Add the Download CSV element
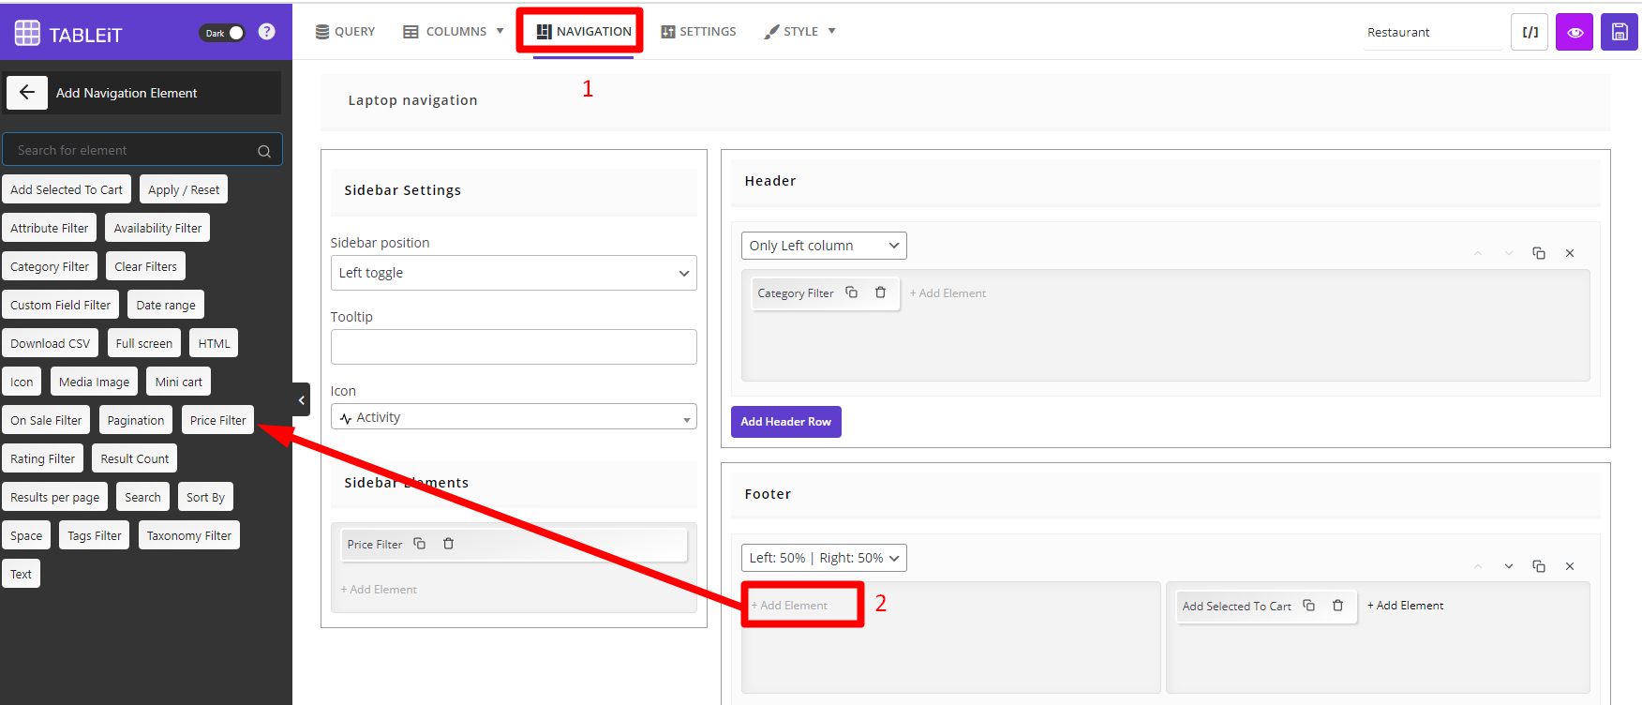The image size is (1642, 705). click(51, 343)
